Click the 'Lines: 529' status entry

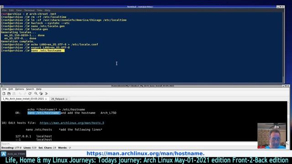click(30, 148)
